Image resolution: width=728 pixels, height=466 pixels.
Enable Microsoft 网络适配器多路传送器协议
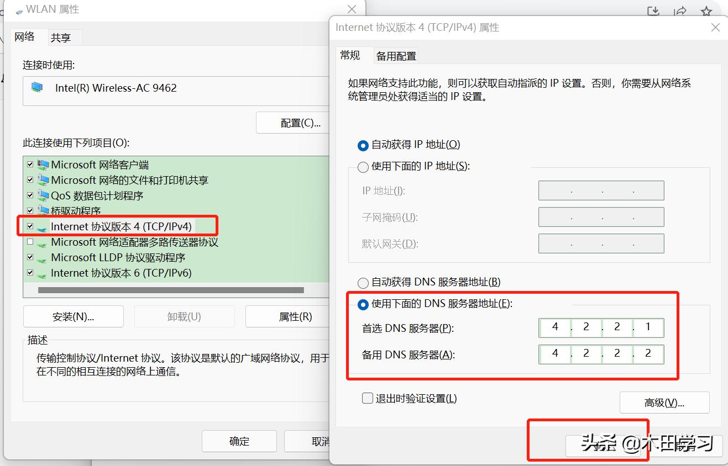(x=30, y=241)
